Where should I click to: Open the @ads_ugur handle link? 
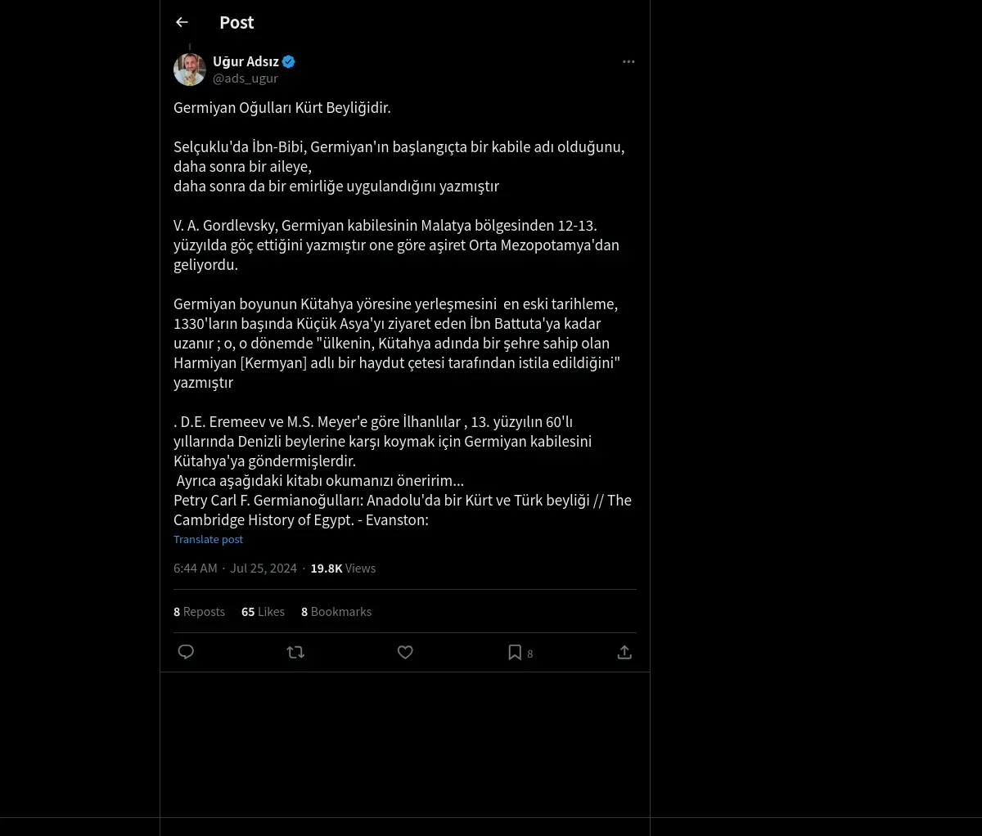tap(245, 79)
